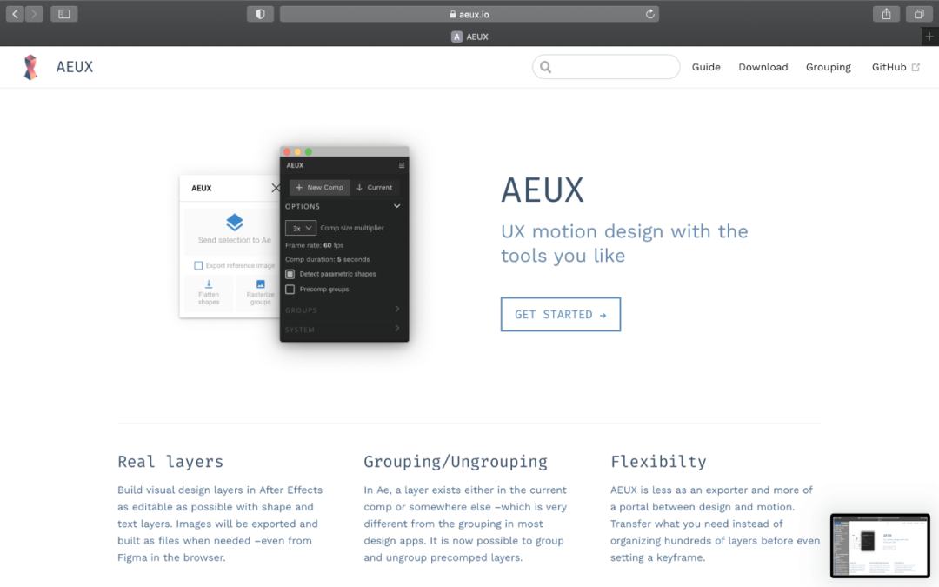
Task: Go back with Safari's back arrow
Action: click(15, 14)
